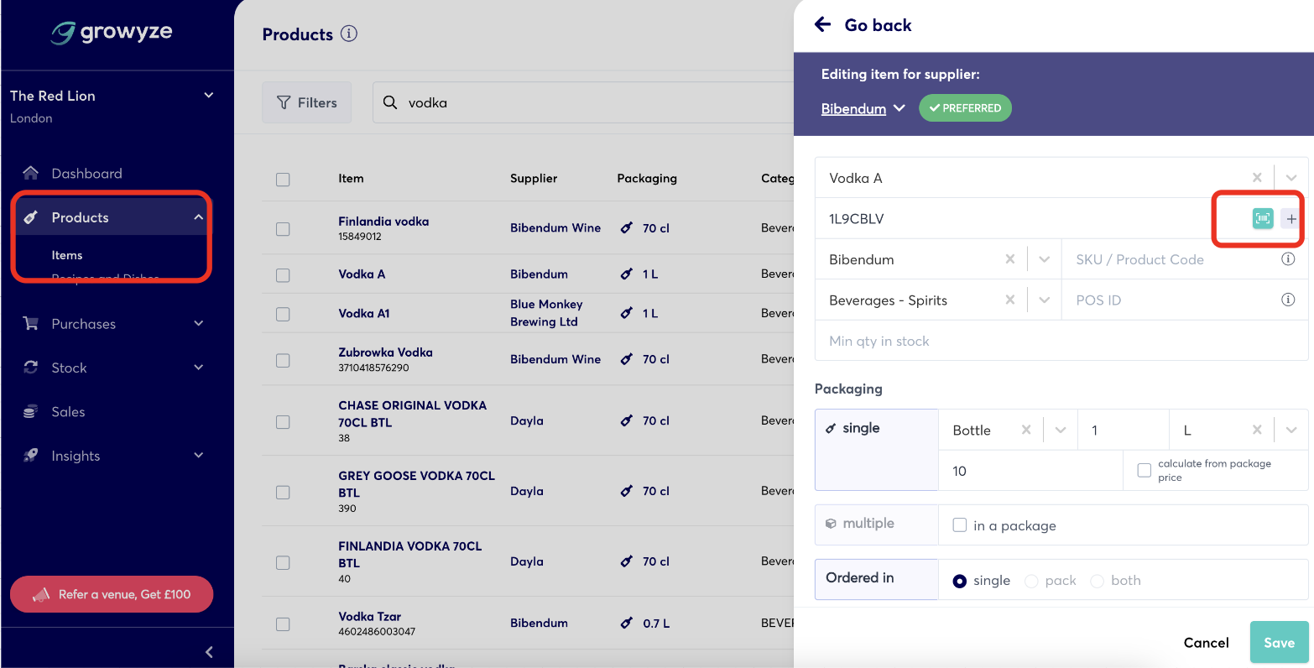Click the search magnifier icon
The width and height of the screenshot is (1314, 668).
(390, 102)
